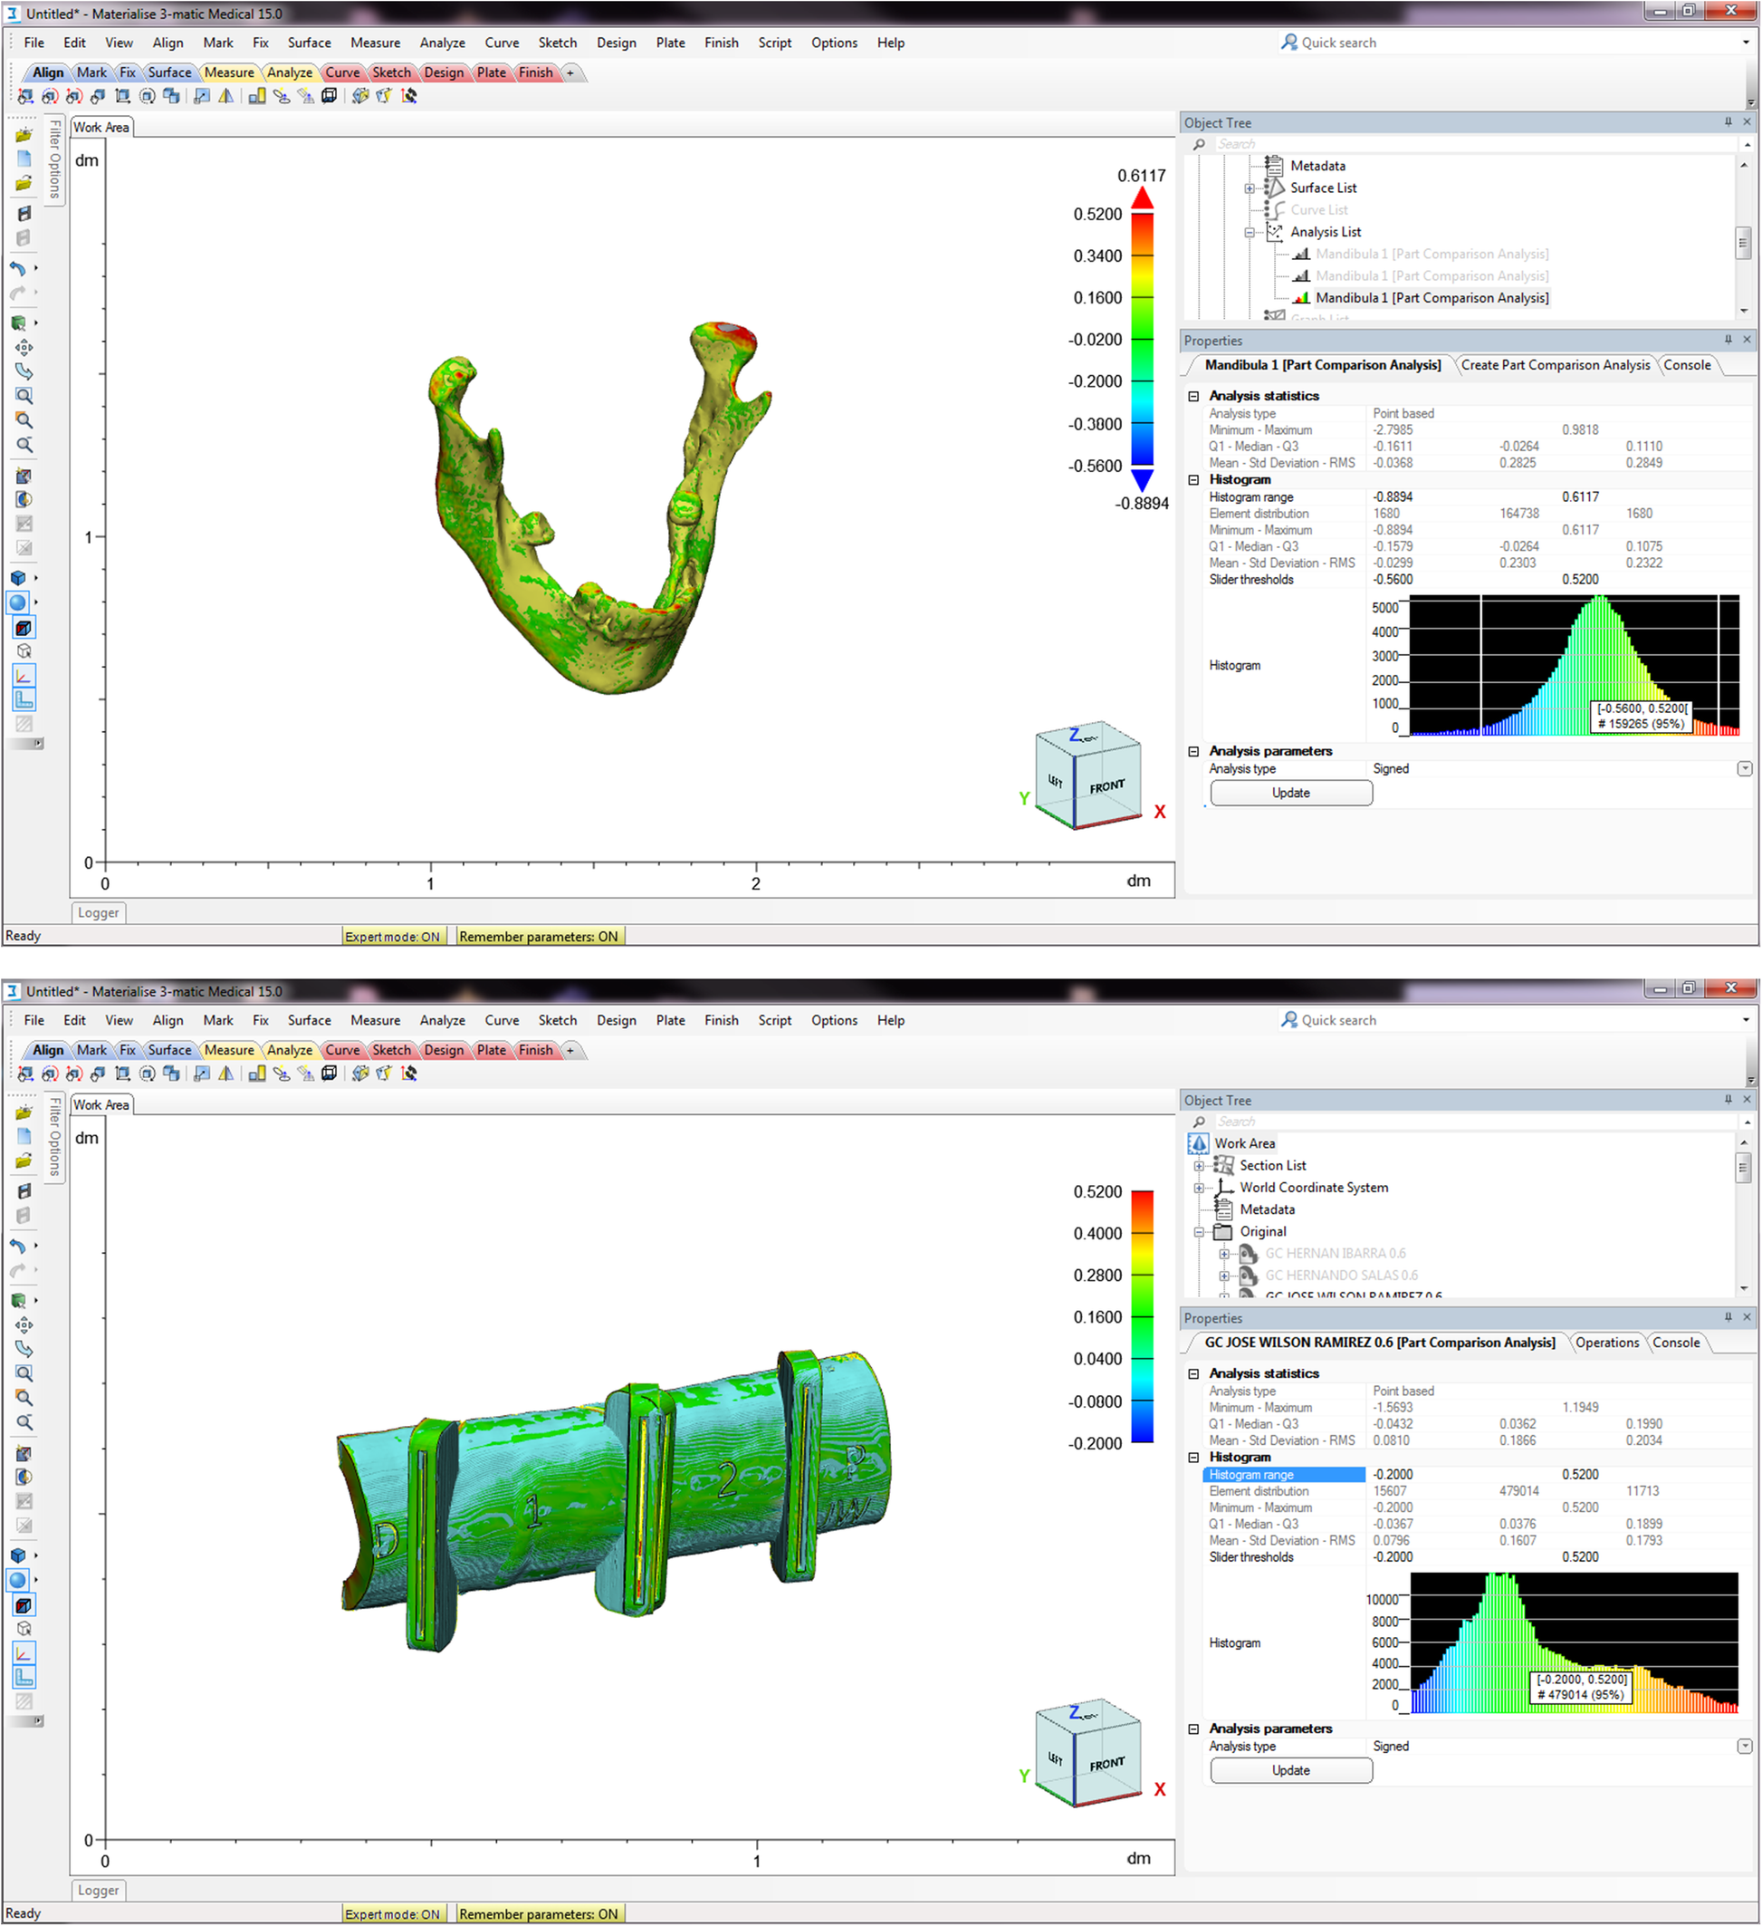
Task: Expand World Coordinate System in bottom Object Tree
Action: point(1199,1188)
